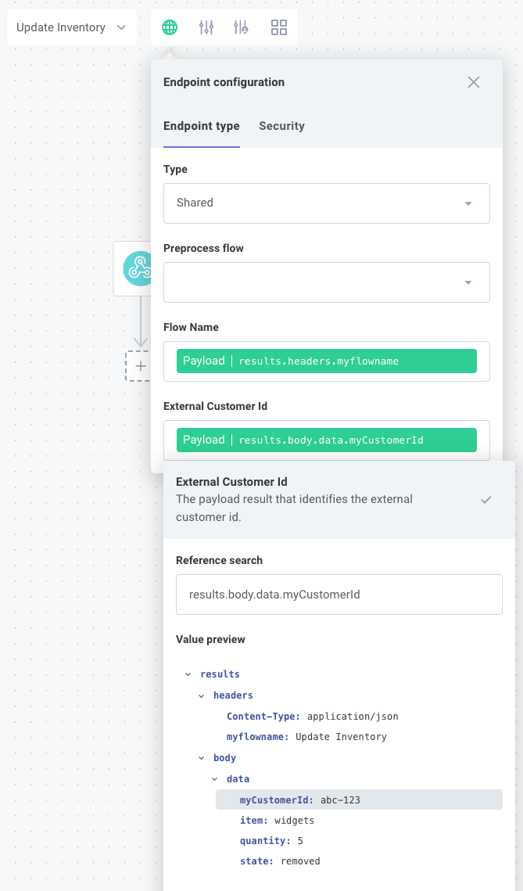Click the Flow Name payload chip

click(326, 361)
